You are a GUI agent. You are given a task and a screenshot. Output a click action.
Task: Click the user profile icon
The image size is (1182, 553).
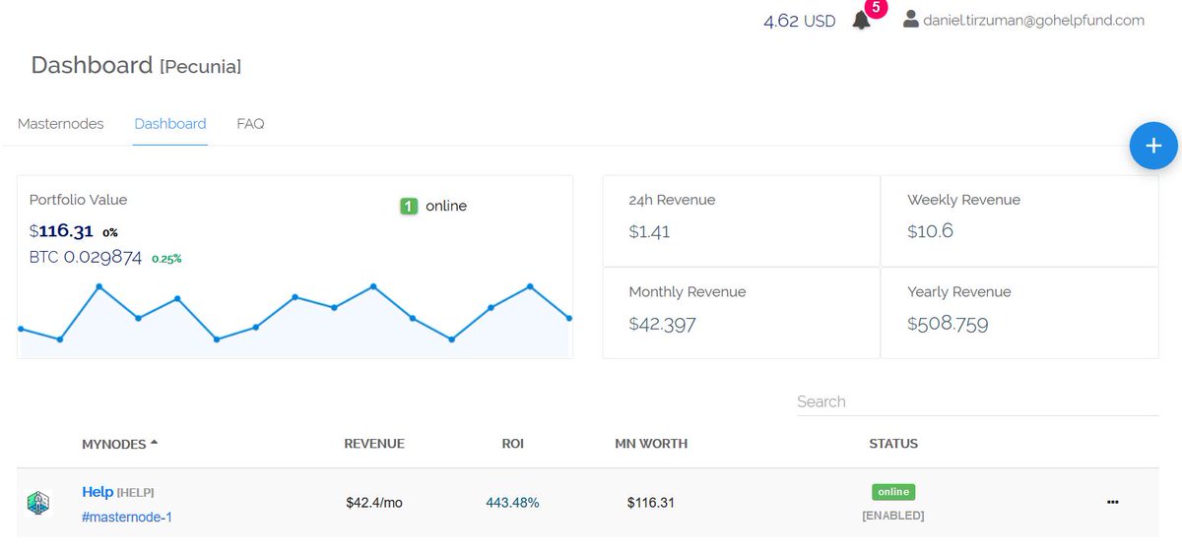pos(910,19)
